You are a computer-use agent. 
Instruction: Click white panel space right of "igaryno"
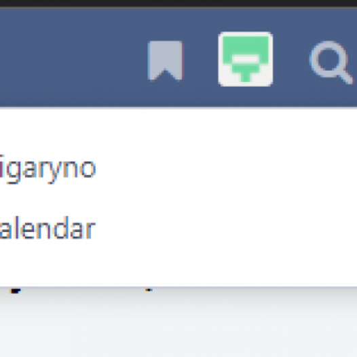point(225,169)
